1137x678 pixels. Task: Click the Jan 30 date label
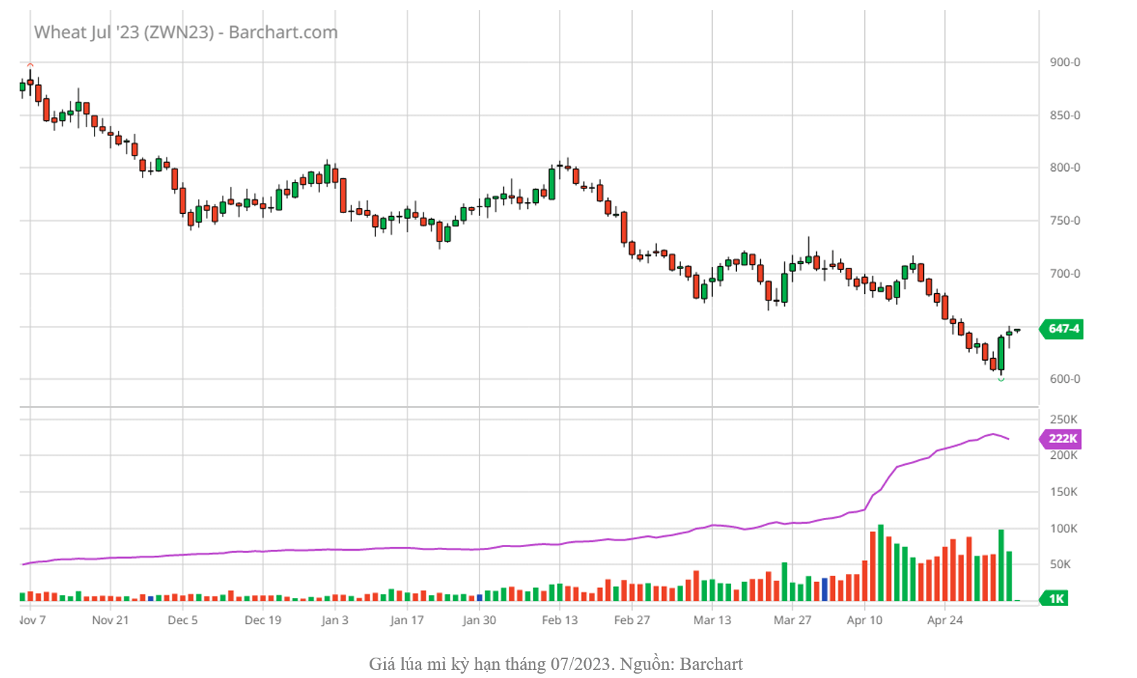(x=479, y=621)
